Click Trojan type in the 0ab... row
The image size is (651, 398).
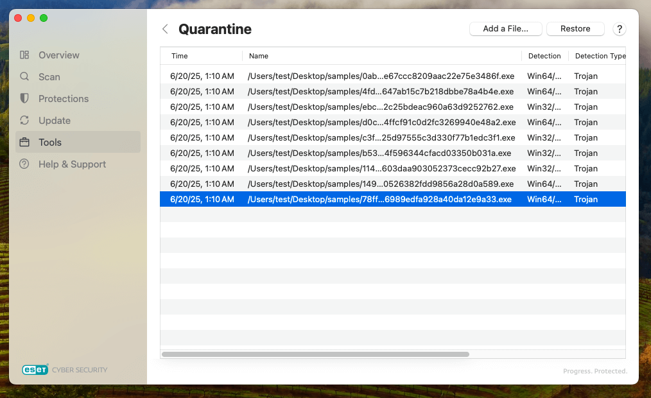pyautogui.click(x=586, y=76)
